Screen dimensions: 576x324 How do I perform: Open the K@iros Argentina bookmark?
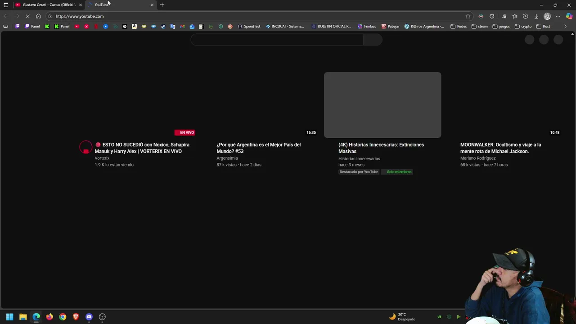[424, 26]
